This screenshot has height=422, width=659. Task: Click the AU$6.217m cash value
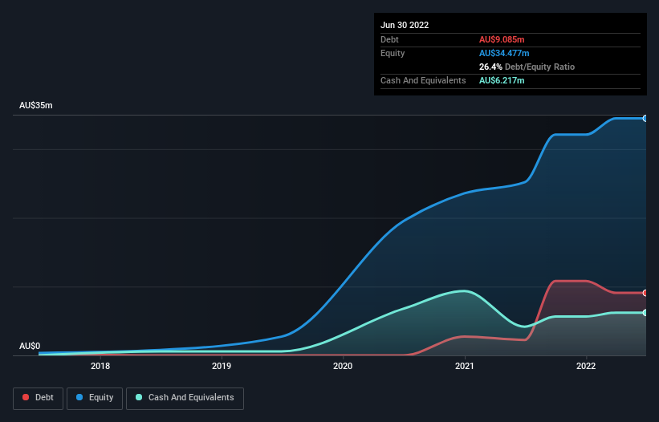pos(502,80)
